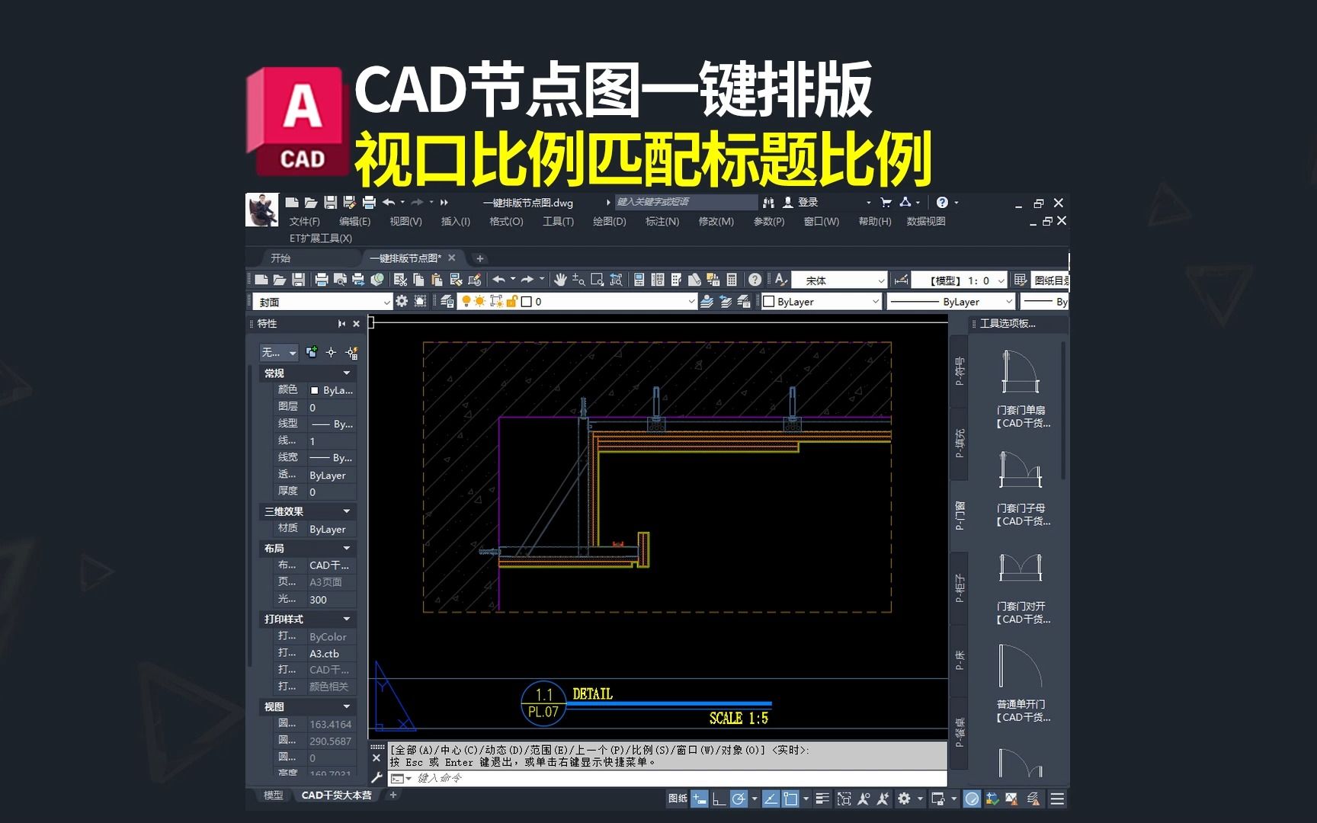The width and height of the screenshot is (1317, 823).
Task: Click the Autodesk app store cart icon
Action: coord(886,203)
